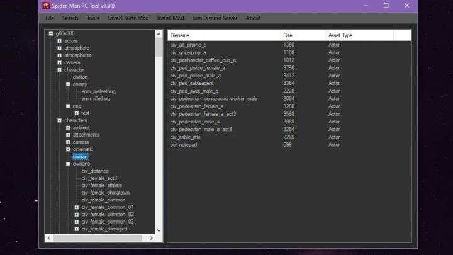Viewport: 453px width, 255px height.
Task: Select civ_female_athlete tree item
Action: 102,185
